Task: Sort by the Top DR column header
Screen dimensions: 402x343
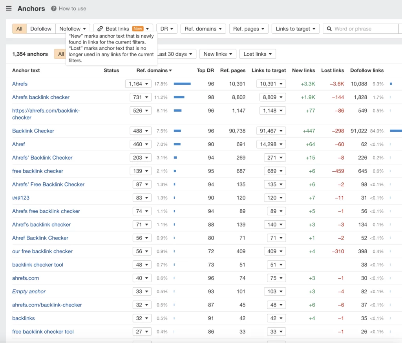Action: pos(205,71)
